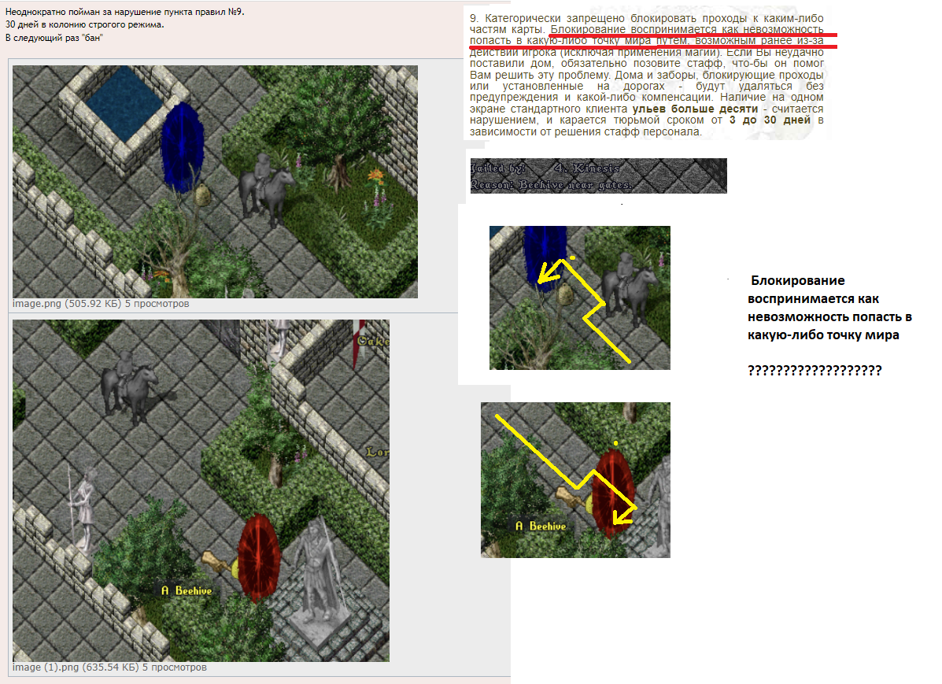This screenshot has width=942, height=684.
Task: Click the horse rider in the image (1).png screenshot
Action: pyautogui.click(x=129, y=388)
